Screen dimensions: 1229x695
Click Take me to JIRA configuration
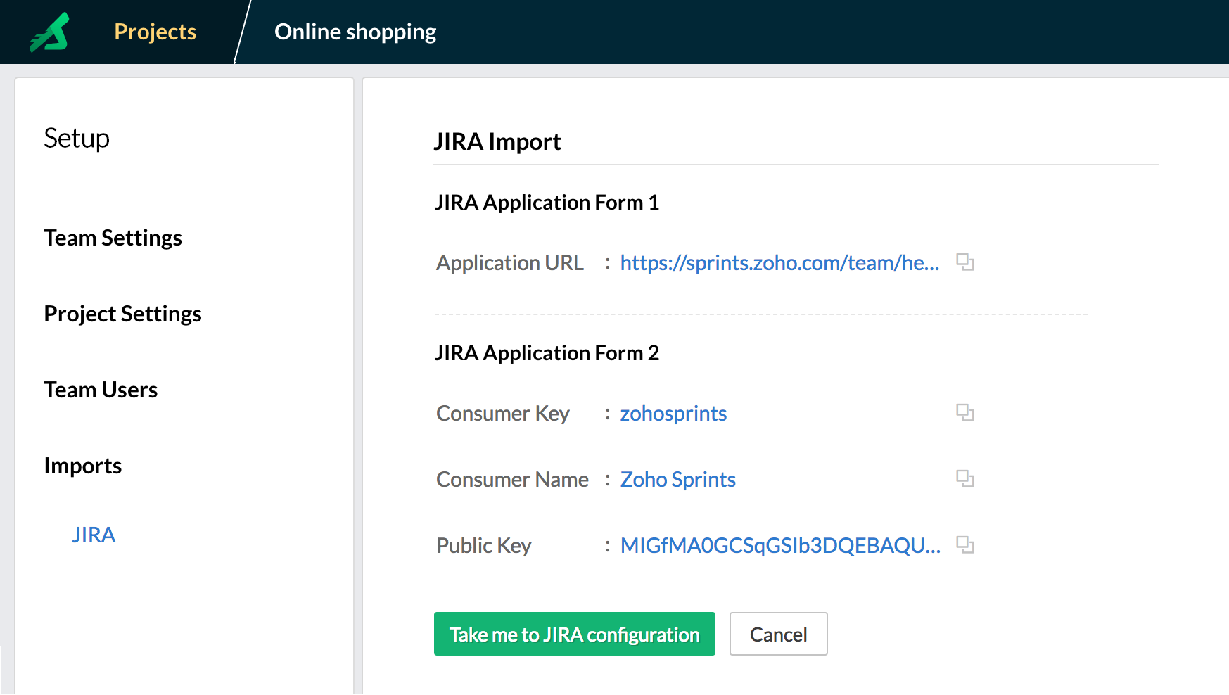pyautogui.click(x=574, y=634)
